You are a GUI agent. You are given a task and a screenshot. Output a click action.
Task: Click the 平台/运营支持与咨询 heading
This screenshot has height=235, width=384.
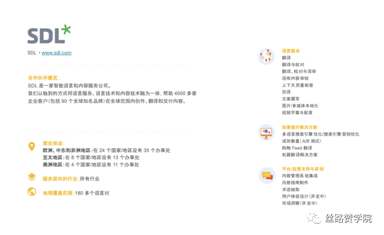(302, 169)
